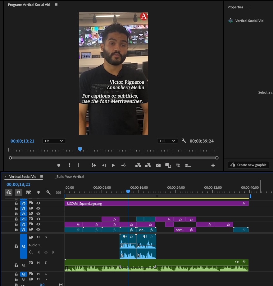Mute audio track A3
The height and width of the screenshot is (286, 273).
click(x=38, y=274)
